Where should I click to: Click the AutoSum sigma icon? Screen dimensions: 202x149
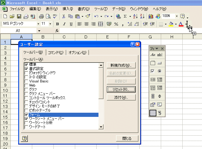pyautogui.click(x=125, y=16)
